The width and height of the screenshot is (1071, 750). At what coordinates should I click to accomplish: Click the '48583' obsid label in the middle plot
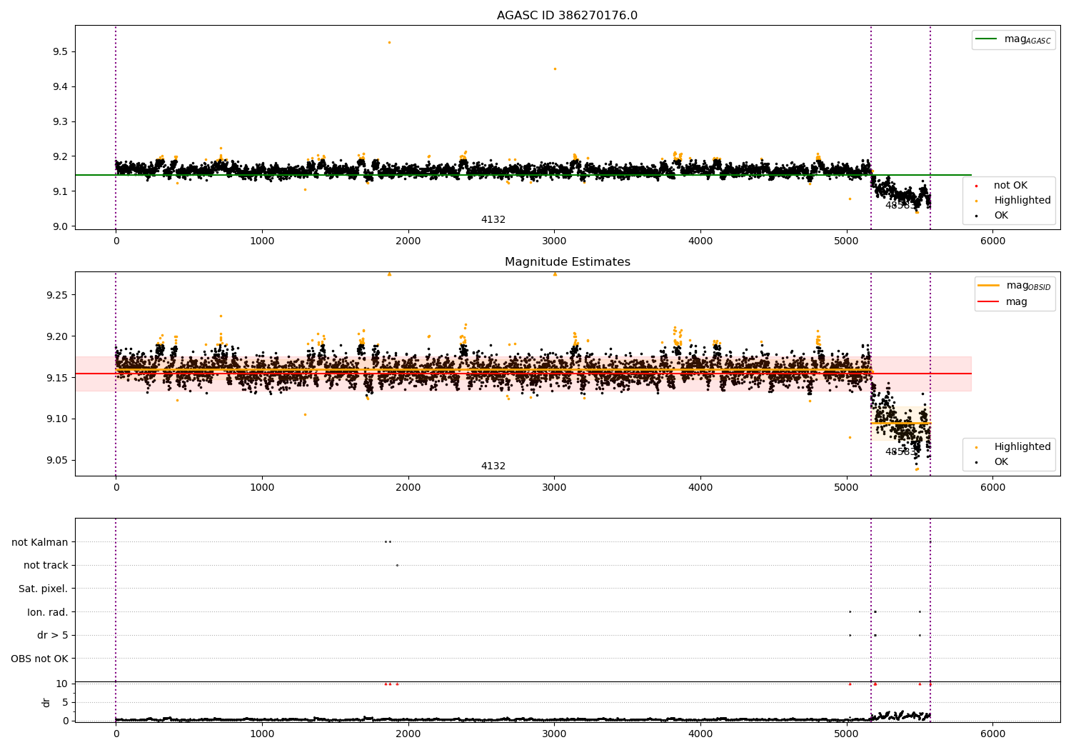[x=900, y=452]
